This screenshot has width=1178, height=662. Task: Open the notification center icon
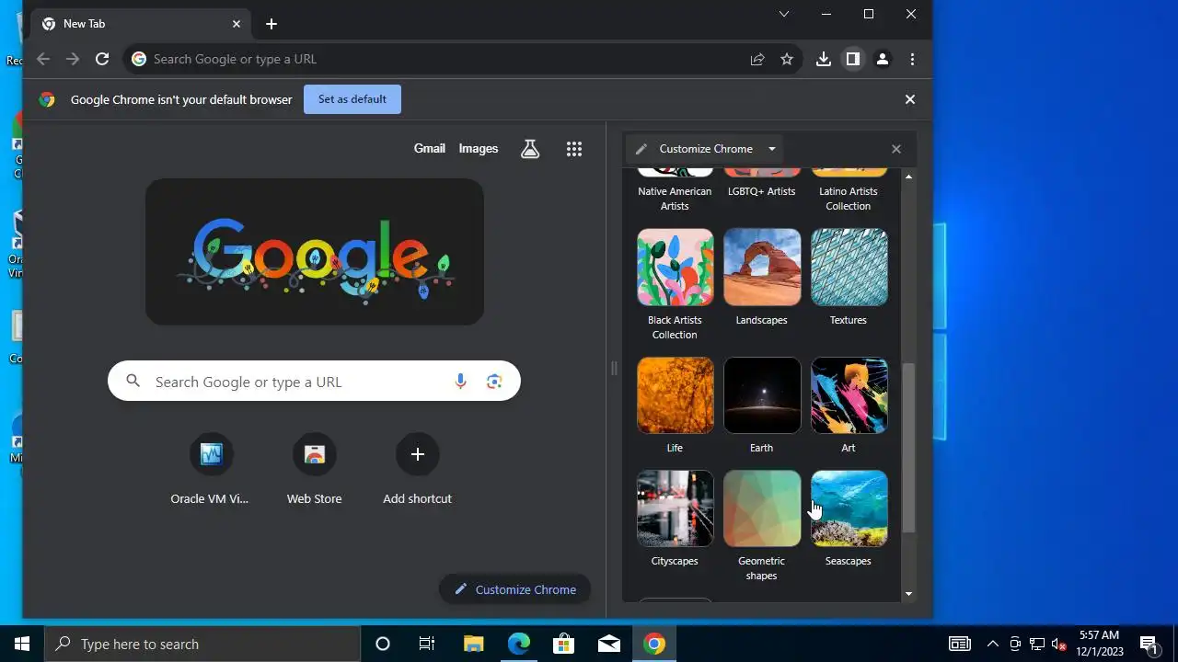pyautogui.click(x=1149, y=644)
